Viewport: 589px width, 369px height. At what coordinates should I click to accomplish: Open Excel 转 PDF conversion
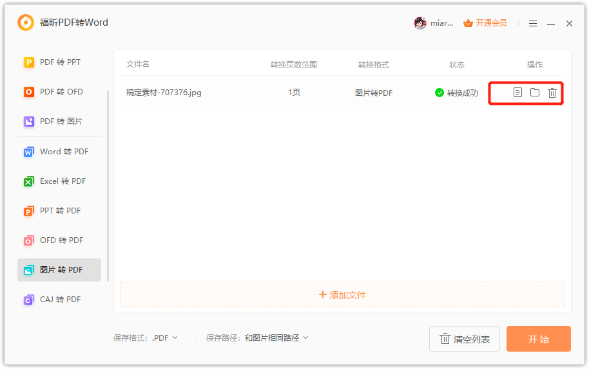tap(59, 181)
